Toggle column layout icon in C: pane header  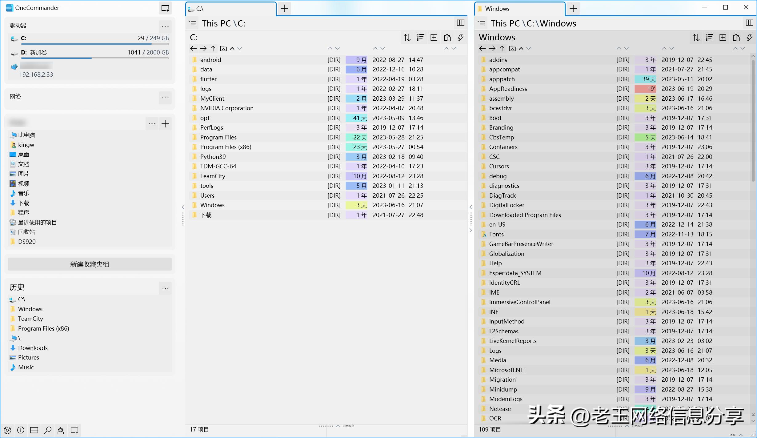(460, 23)
